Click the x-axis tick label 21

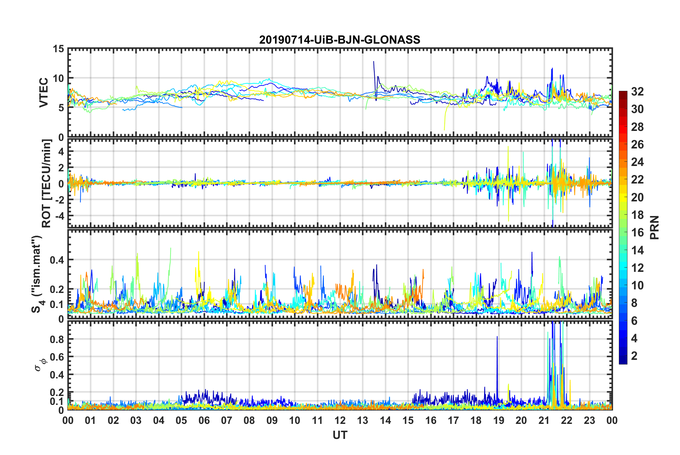(544, 421)
